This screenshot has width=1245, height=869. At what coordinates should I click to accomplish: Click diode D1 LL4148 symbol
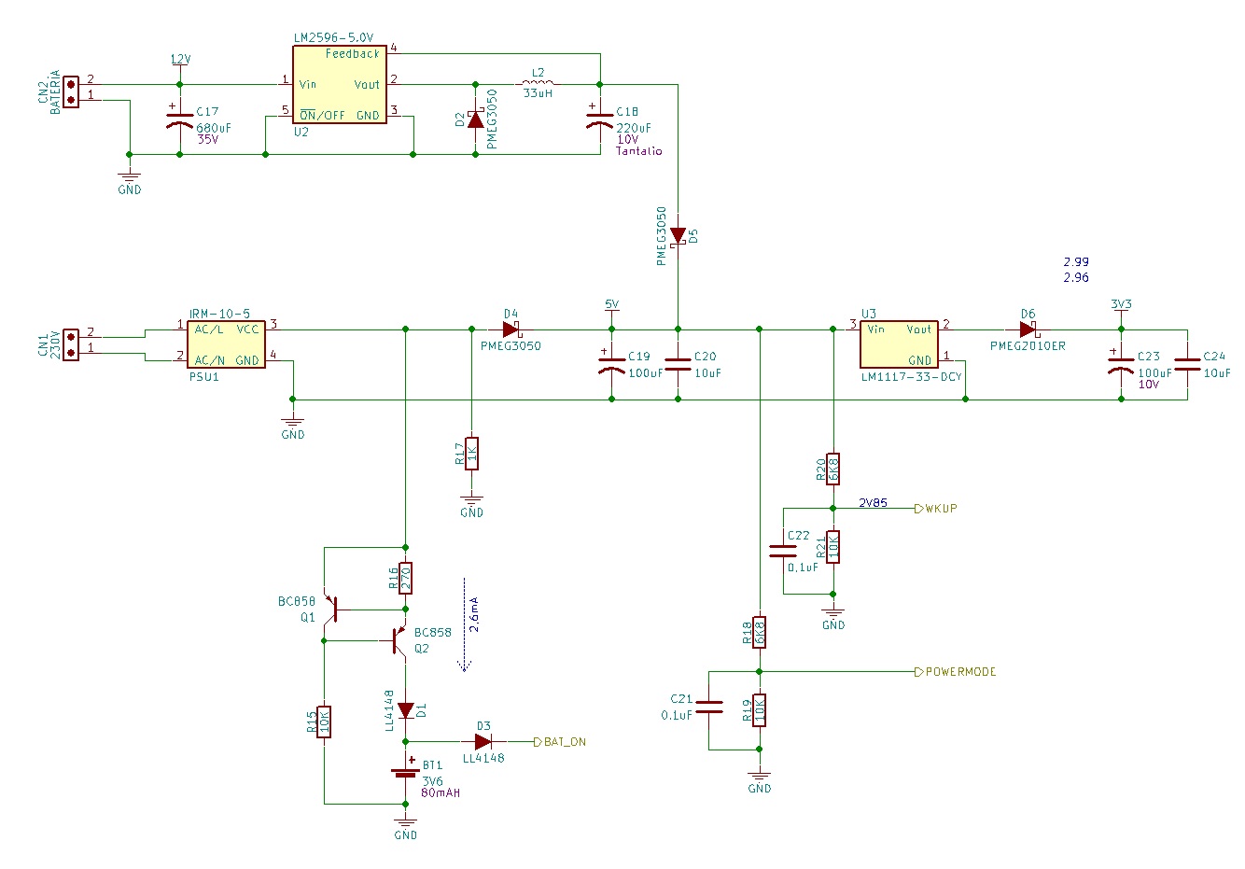pyautogui.click(x=405, y=710)
